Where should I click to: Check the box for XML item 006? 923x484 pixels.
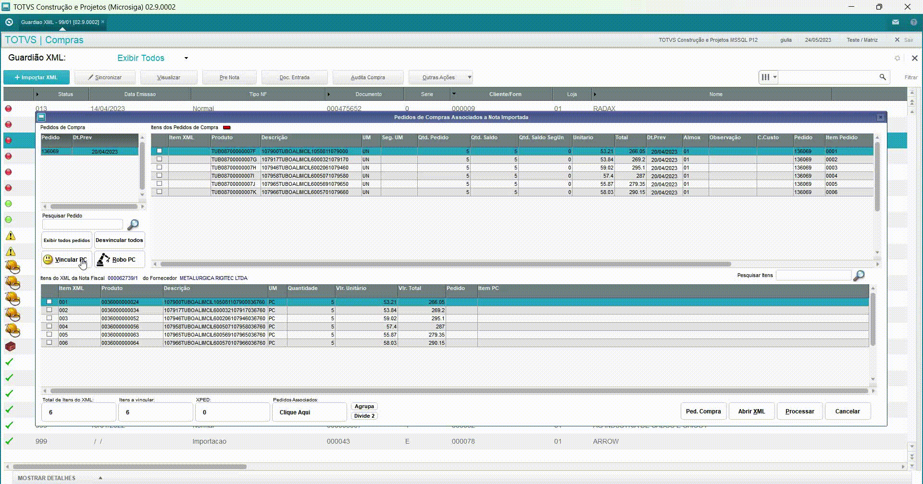[x=49, y=343]
